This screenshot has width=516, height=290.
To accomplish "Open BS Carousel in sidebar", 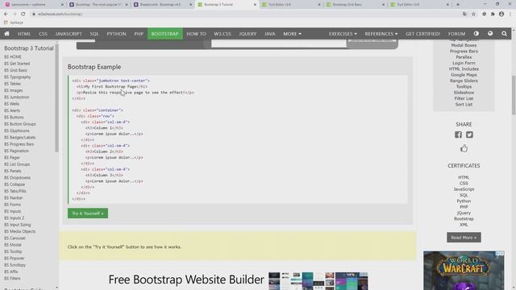I will (15, 238).
